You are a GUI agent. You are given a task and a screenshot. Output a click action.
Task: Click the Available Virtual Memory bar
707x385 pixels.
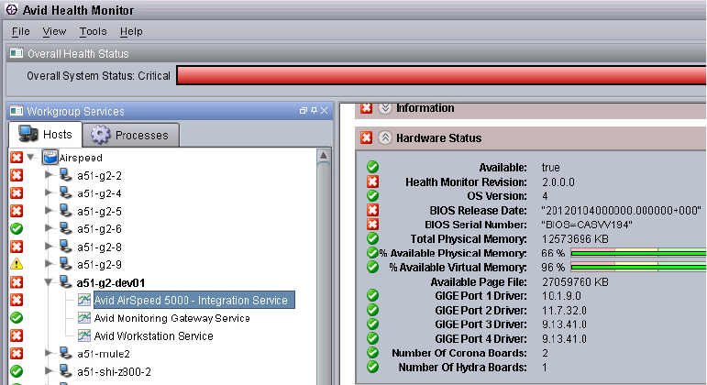tap(638, 268)
